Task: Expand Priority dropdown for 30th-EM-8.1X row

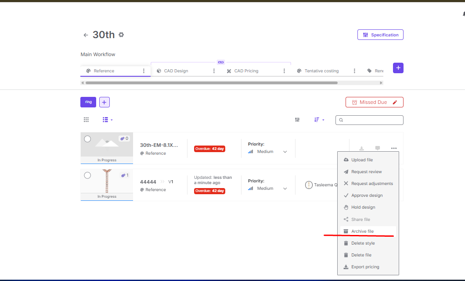Action: click(x=285, y=152)
